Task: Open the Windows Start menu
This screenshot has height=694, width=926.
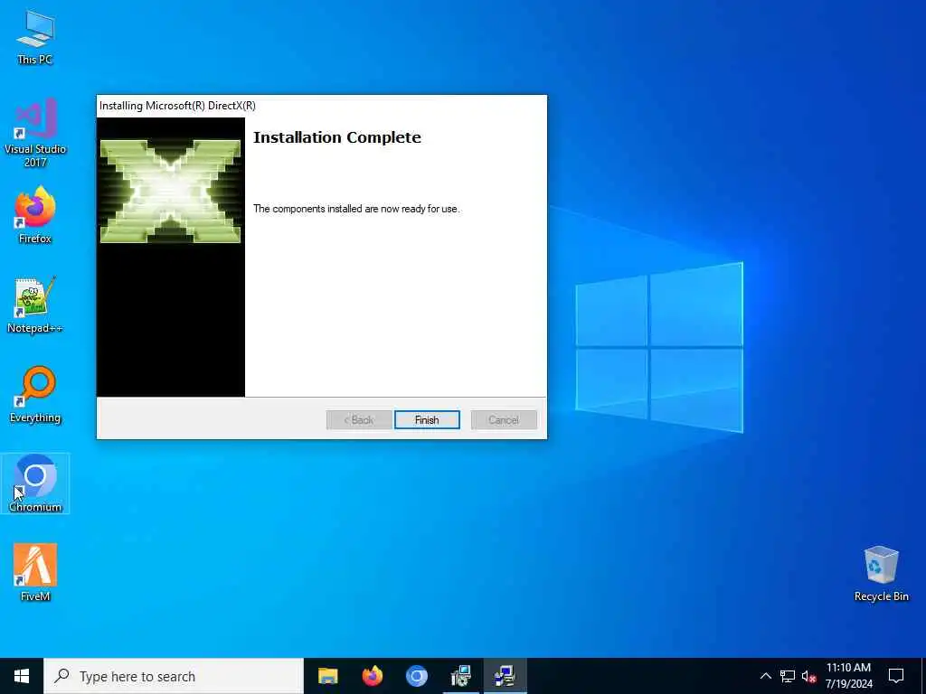Action: tap(22, 676)
